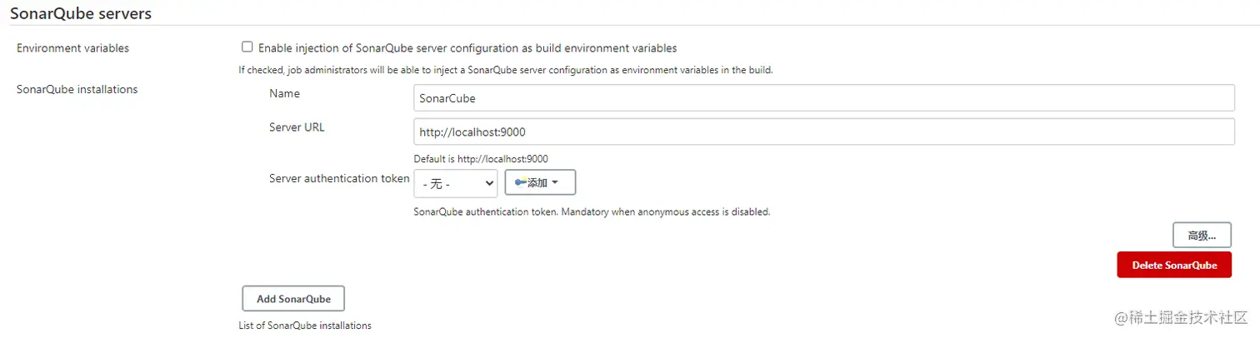The width and height of the screenshot is (1260, 338).
Task: Click the 'Default is http://localhost:9000' hint text
Action: [x=481, y=158]
